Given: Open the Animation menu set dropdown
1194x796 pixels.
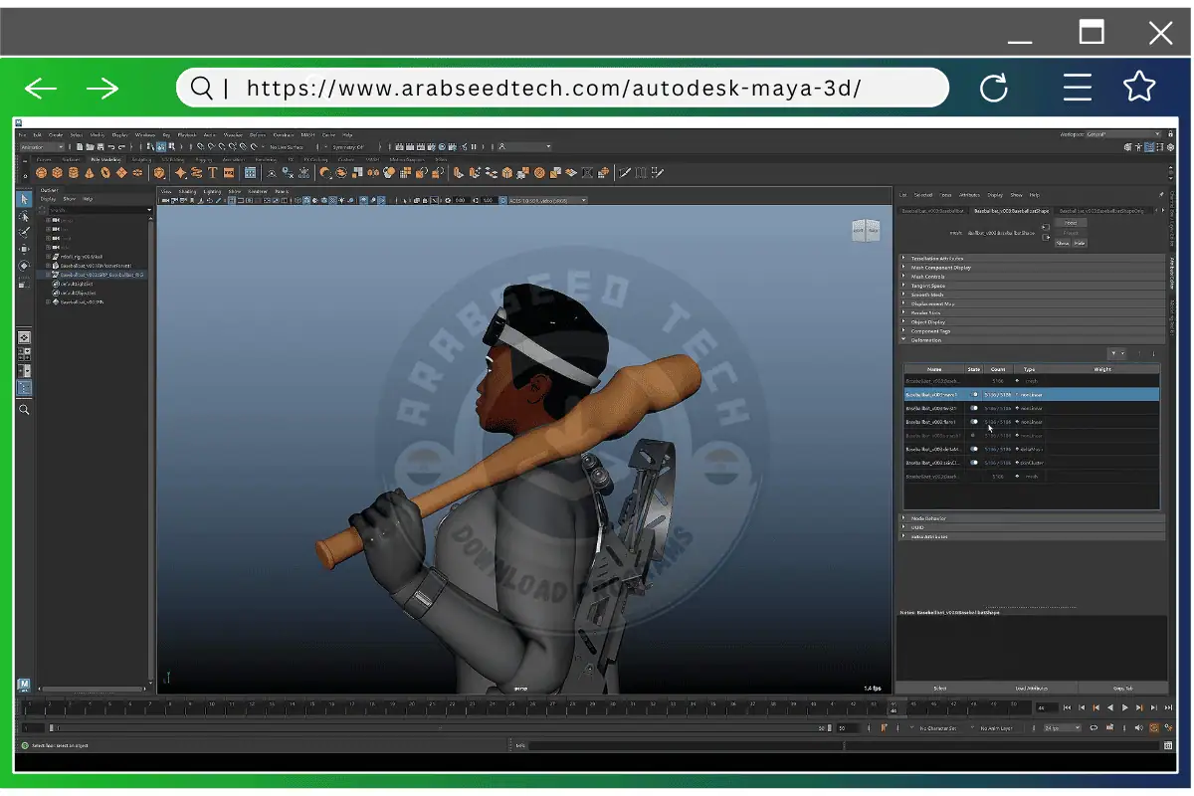Looking at the screenshot, I should (x=42, y=147).
